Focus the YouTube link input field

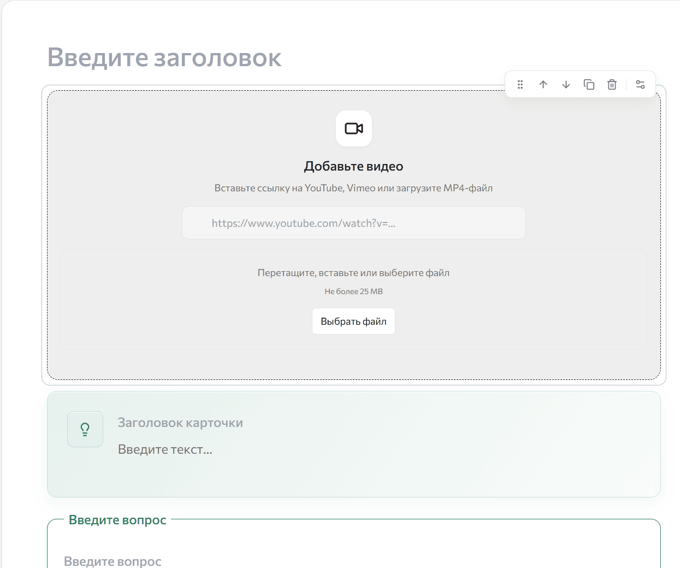354,222
